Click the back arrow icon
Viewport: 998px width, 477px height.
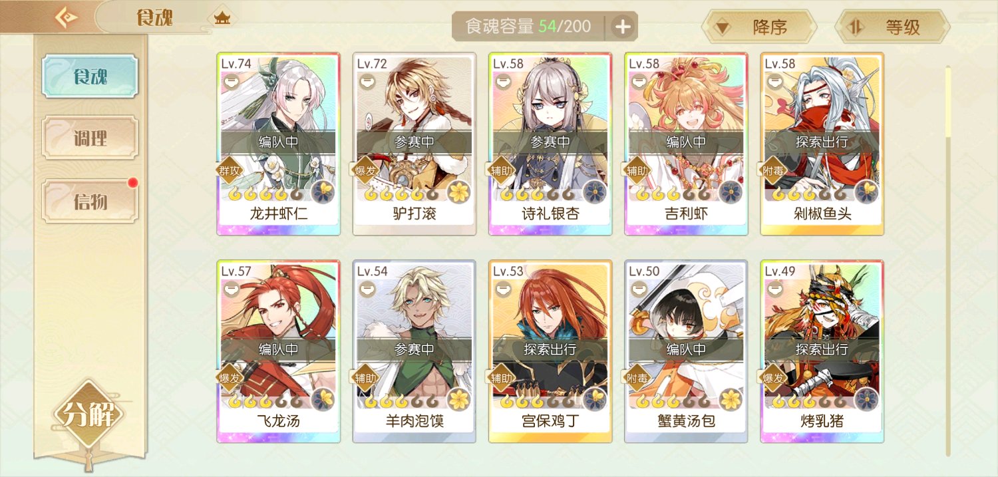coord(65,17)
